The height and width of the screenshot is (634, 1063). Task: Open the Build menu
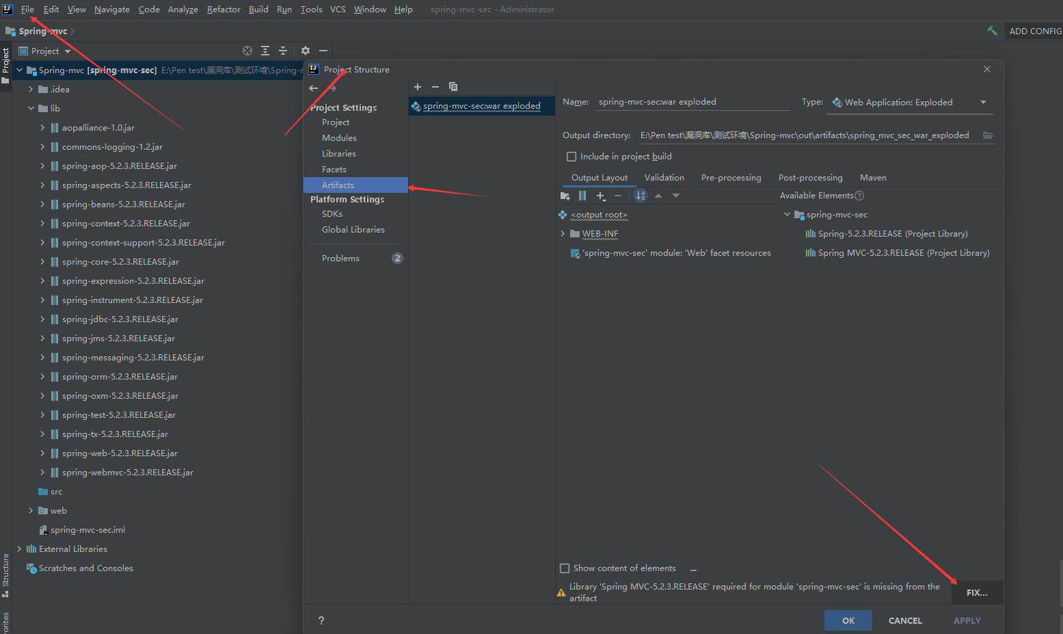258,10
